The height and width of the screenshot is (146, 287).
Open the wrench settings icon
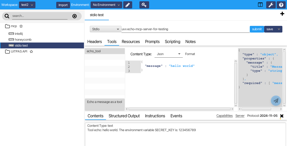pyautogui.click(x=271, y=5)
